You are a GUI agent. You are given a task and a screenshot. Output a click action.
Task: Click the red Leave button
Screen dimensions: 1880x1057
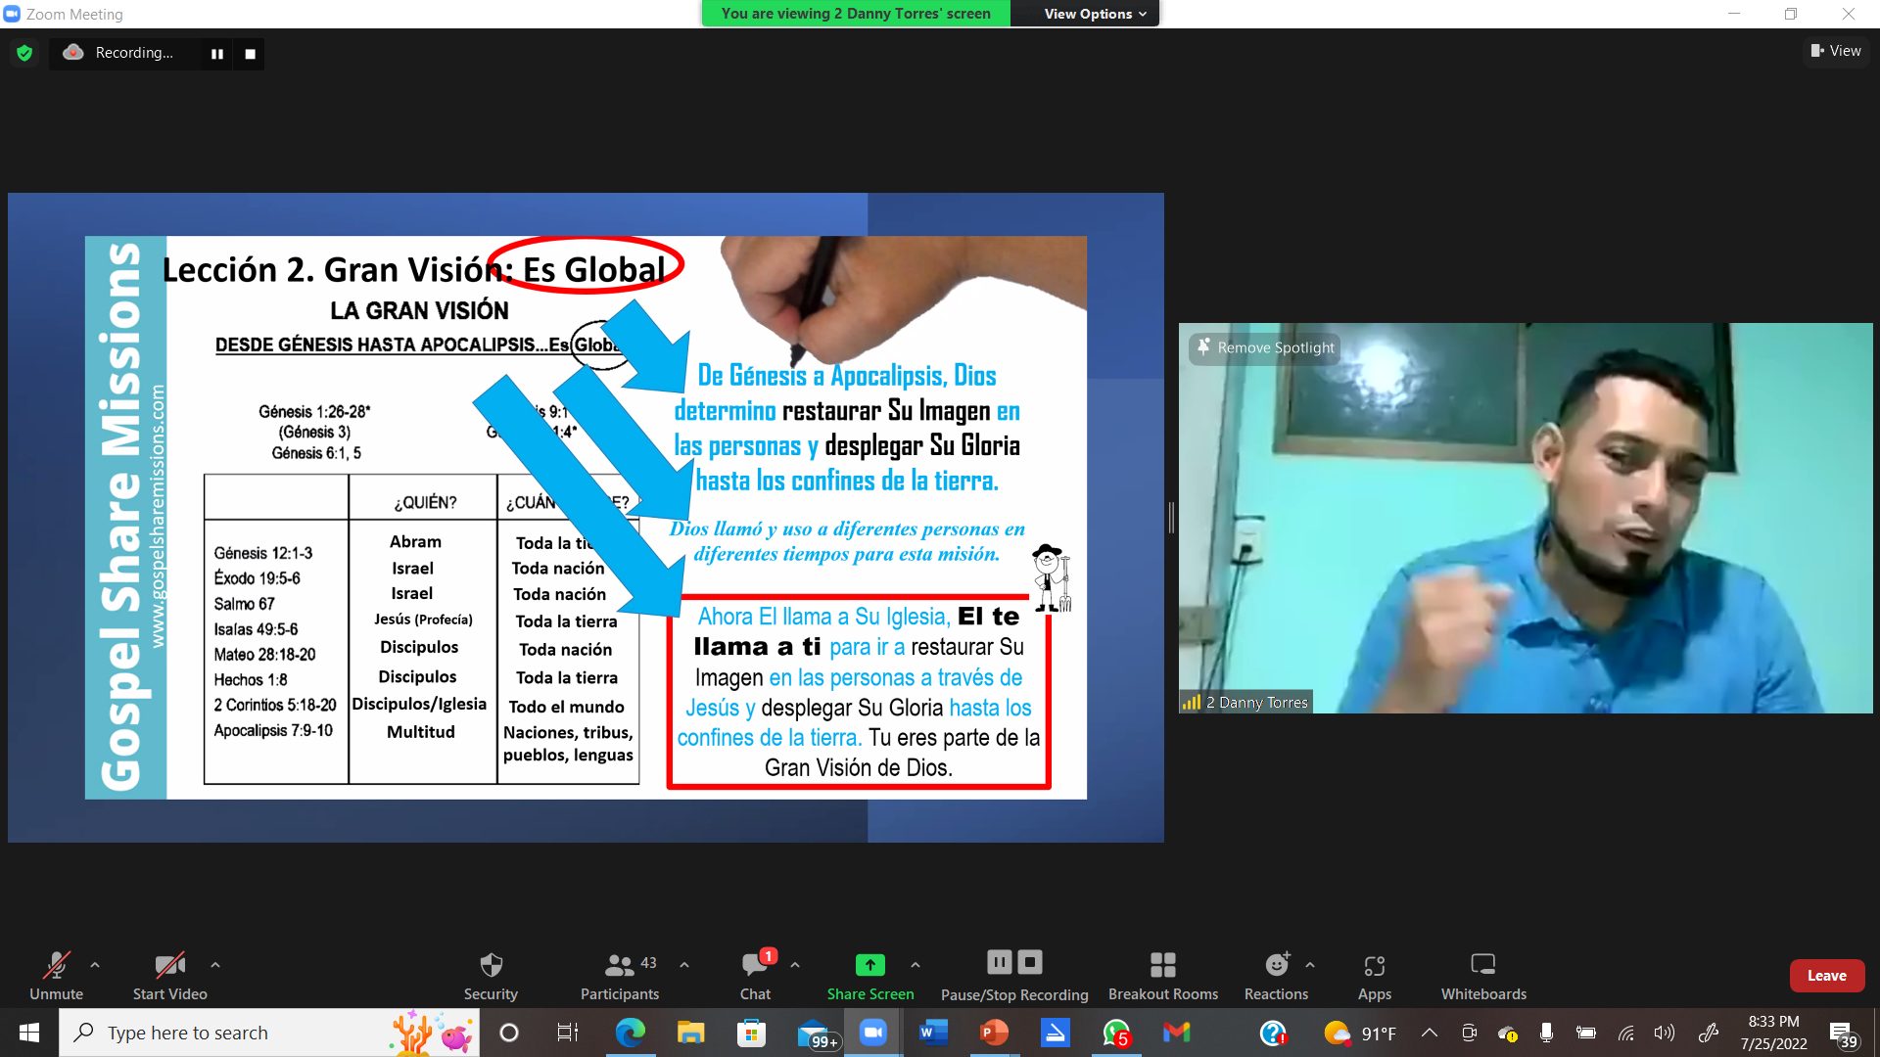point(1826,976)
